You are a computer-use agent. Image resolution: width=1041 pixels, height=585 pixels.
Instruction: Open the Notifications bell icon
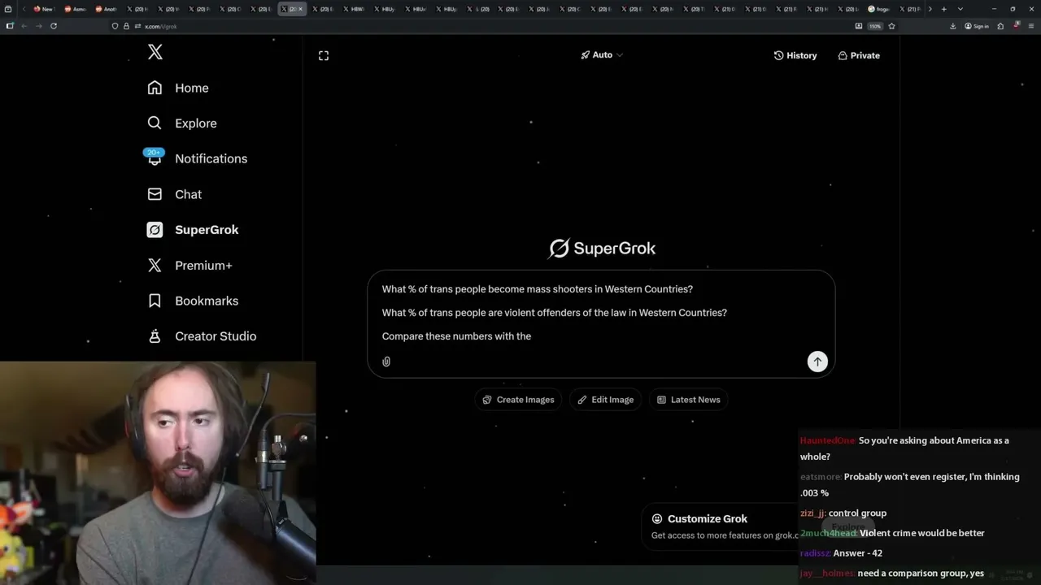tap(155, 158)
